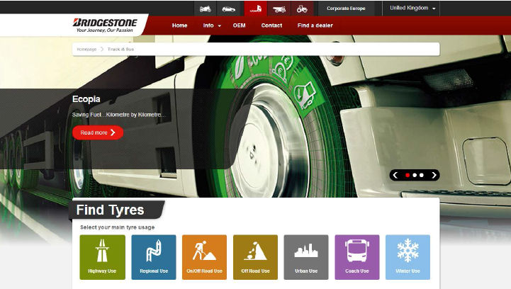The image size is (511, 289).
Task: Click the Ecopia slide heading
Action: [86, 99]
